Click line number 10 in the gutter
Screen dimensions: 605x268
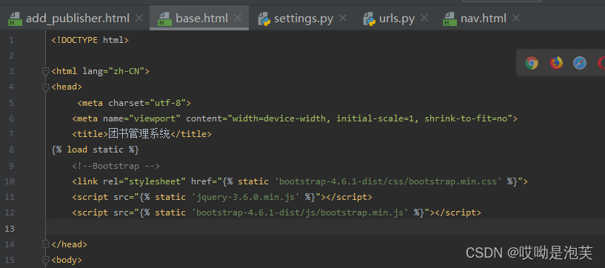coord(10,181)
